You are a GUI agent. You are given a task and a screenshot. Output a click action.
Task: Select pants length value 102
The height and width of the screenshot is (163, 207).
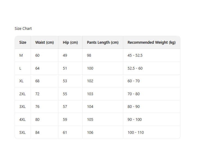coord(90,81)
